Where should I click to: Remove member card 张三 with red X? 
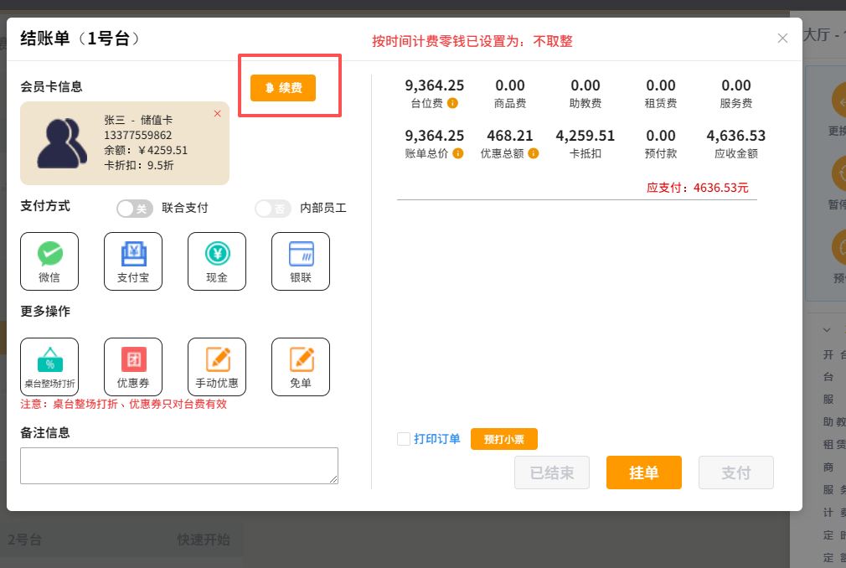[218, 113]
